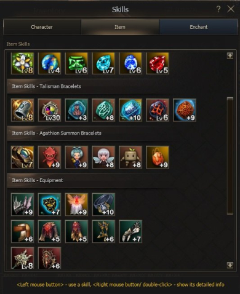Click the sprout block +8 agathion skill

130,157
